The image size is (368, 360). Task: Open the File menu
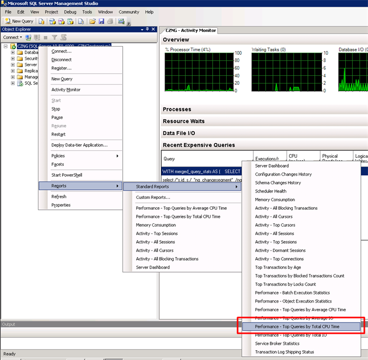point(8,12)
